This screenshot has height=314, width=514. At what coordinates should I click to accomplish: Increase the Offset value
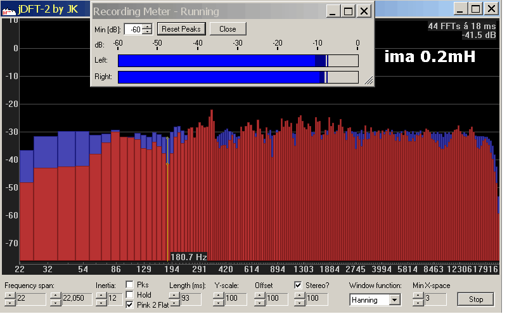coord(260,296)
